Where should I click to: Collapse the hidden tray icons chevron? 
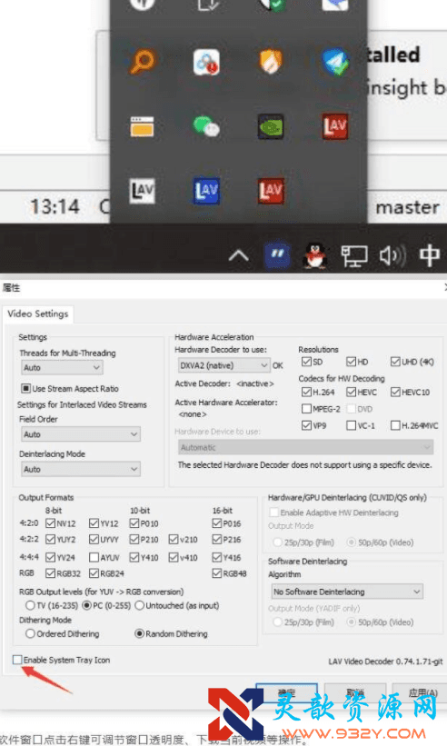(x=239, y=256)
